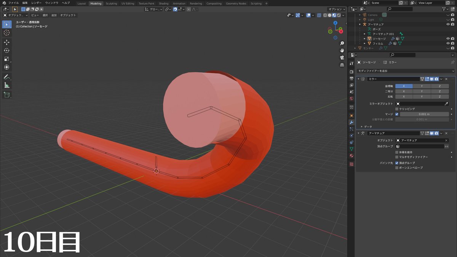Toggle snapping magnet
Viewport: 457px width, 257px height.
175,9
